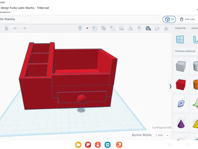198x149 pixels.
Task: Click the Importar button
Action: [x=180, y=28]
